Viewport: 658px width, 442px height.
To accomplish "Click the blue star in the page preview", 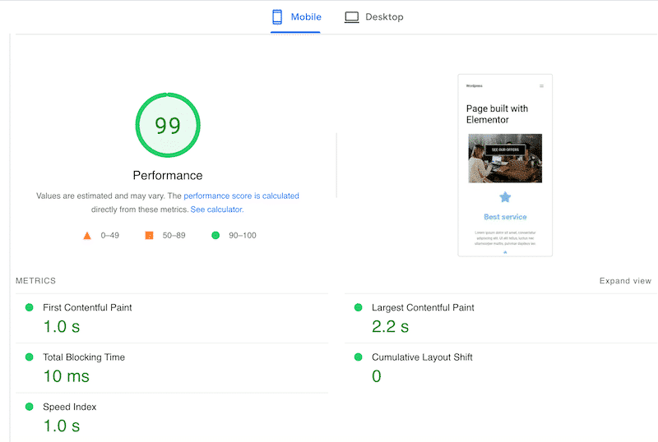I will click(505, 197).
